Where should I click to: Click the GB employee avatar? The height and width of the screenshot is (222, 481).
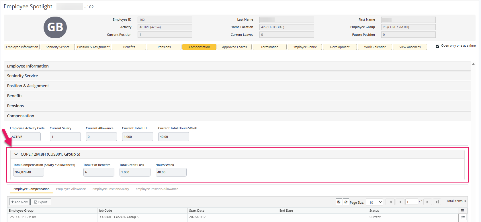[55, 27]
